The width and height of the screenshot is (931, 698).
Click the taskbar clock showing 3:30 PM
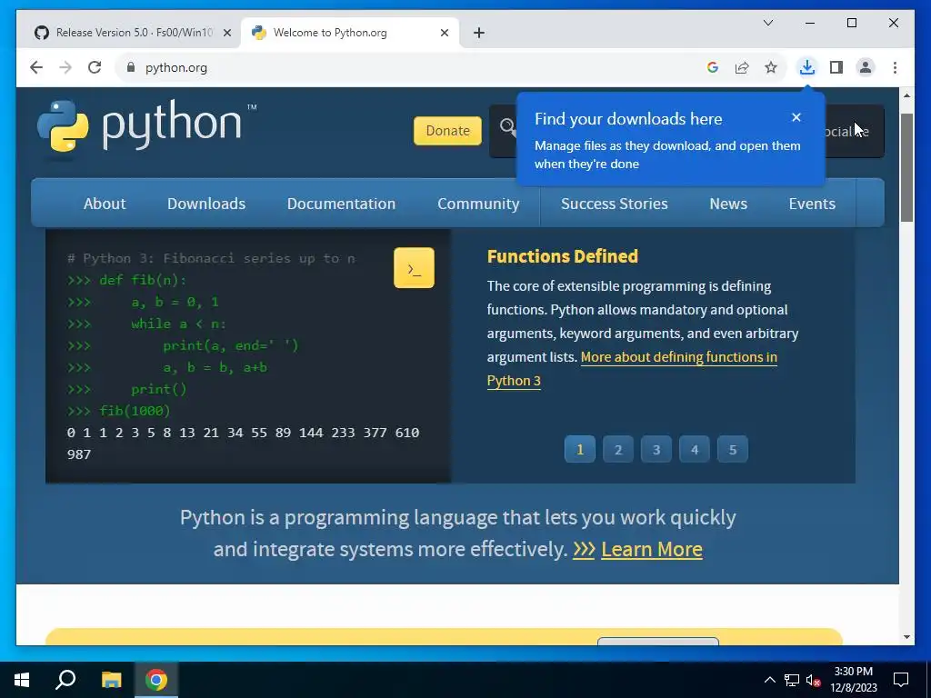[x=853, y=680]
